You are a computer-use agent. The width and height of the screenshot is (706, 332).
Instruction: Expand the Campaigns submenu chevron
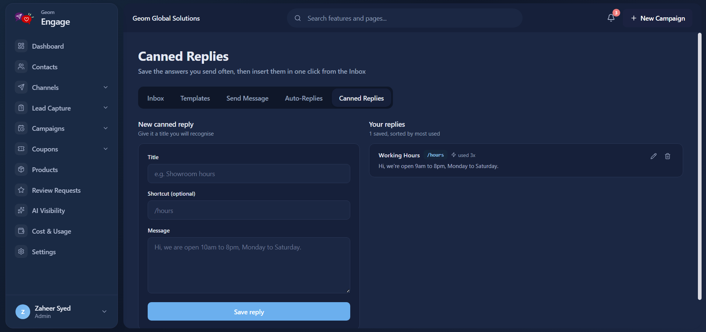[106, 128]
